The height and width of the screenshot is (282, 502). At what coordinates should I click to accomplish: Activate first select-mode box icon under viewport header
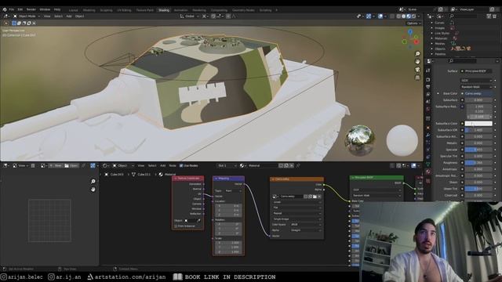(x=14, y=23)
